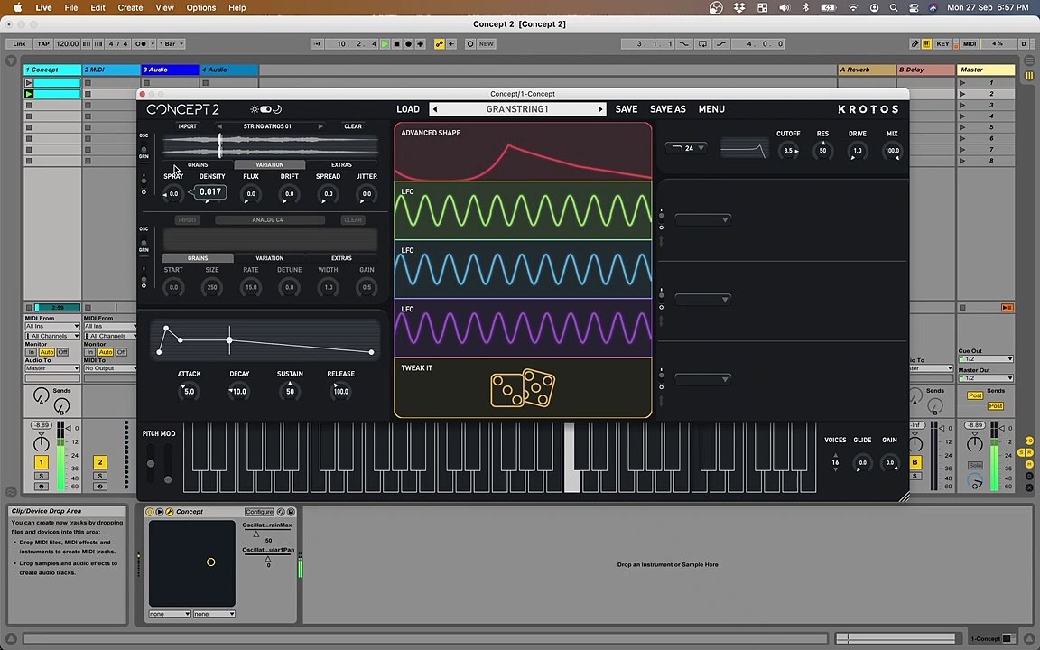Click the TAP tempo button
The width and height of the screenshot is (1040, 650).
point(43,43)
